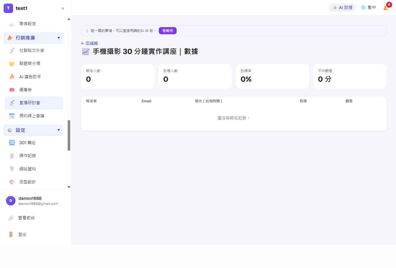Click the 網站資料 signpost icon
This screenshot has width=396, height=268.
[12, 169]
